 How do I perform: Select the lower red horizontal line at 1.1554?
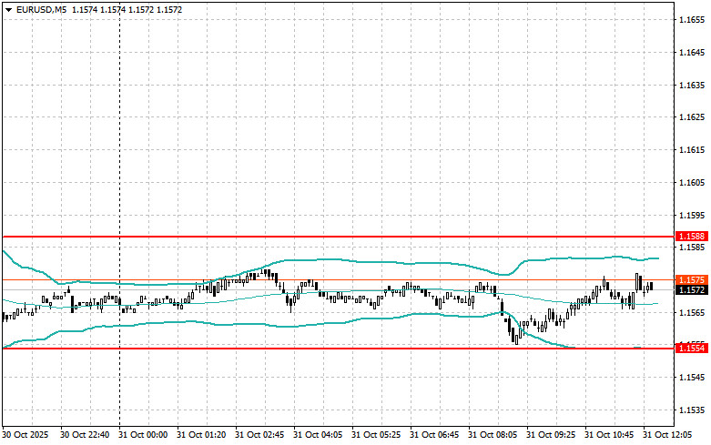pyautogui.click(x=338, y=348)
